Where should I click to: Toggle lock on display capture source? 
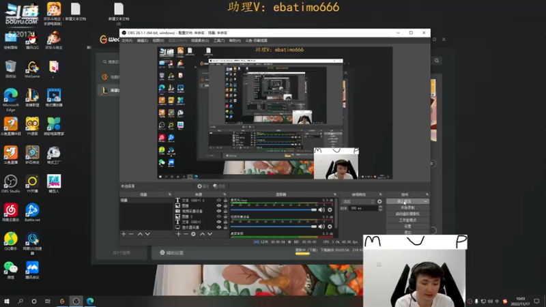pyautogui.click(x=225, y=227)
